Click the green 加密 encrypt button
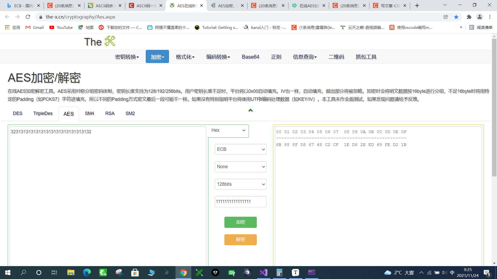Screen dimensions: 497x279 tap(240, 222)
